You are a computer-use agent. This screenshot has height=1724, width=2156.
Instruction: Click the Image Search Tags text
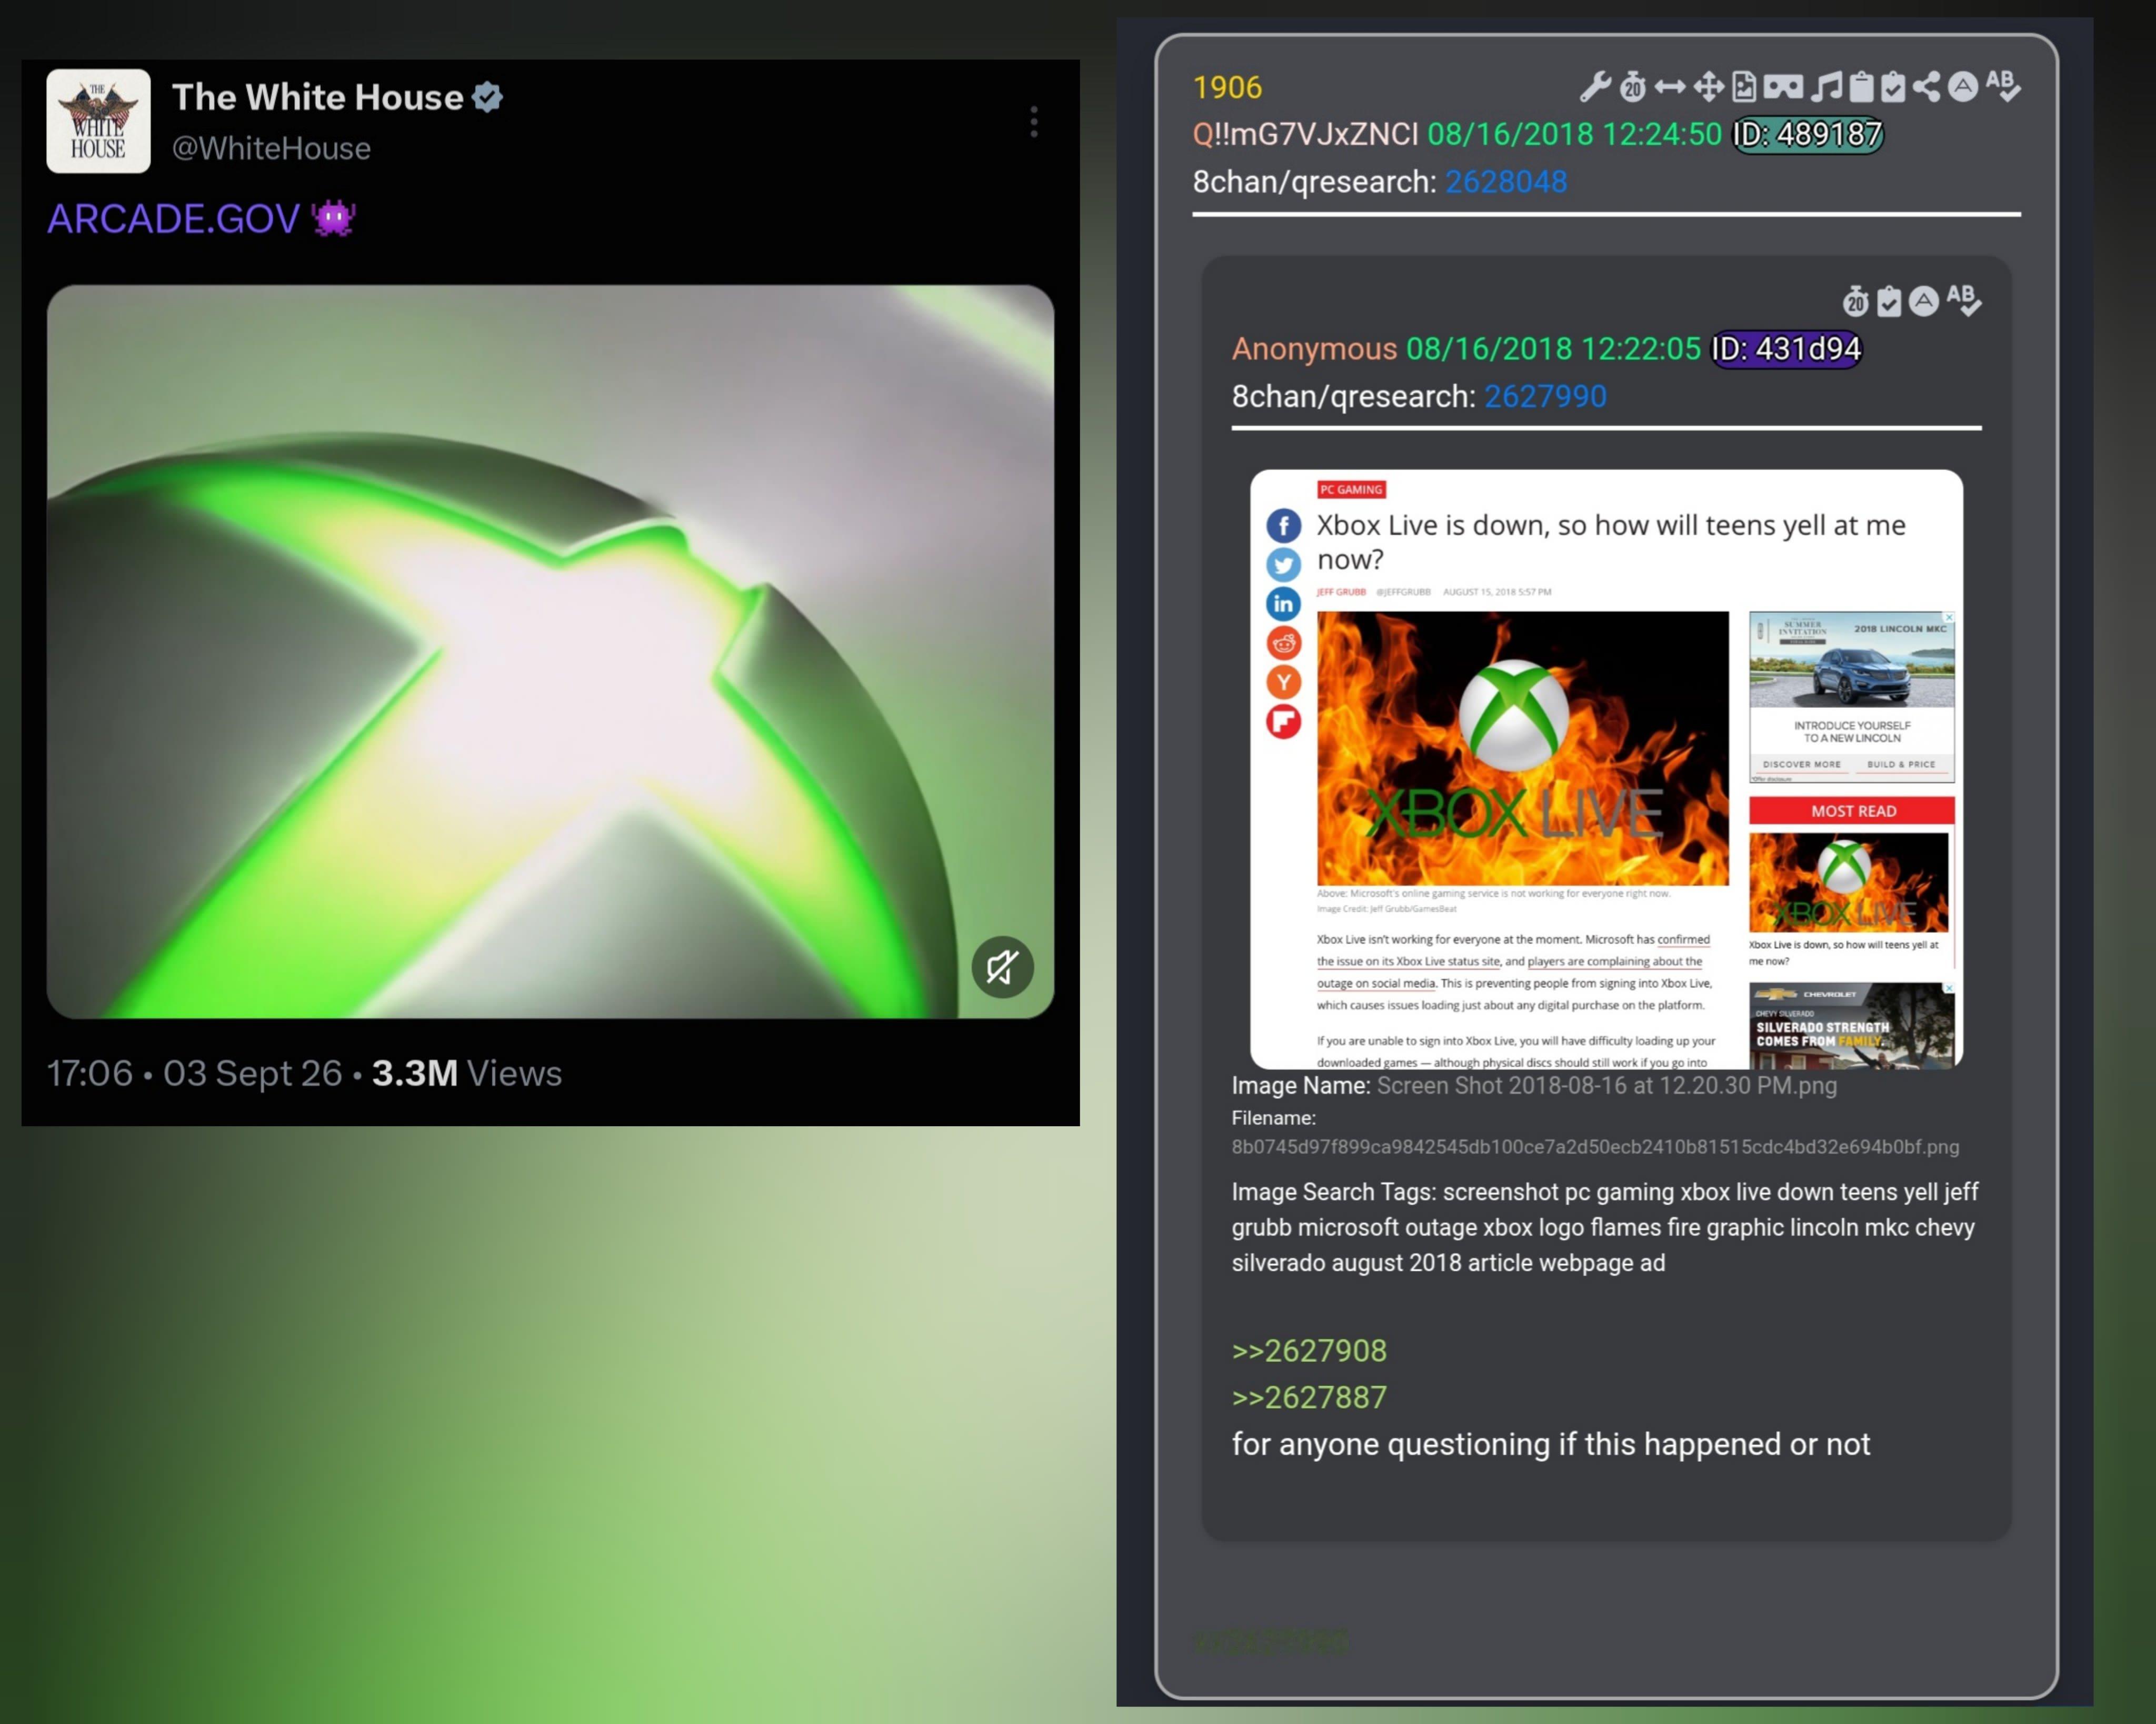[x=1605, y=1227]
